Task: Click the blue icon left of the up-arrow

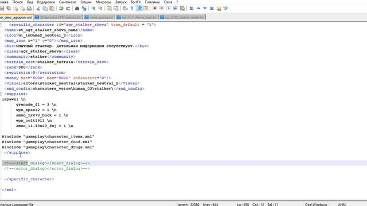Action: tap(192, 9)
